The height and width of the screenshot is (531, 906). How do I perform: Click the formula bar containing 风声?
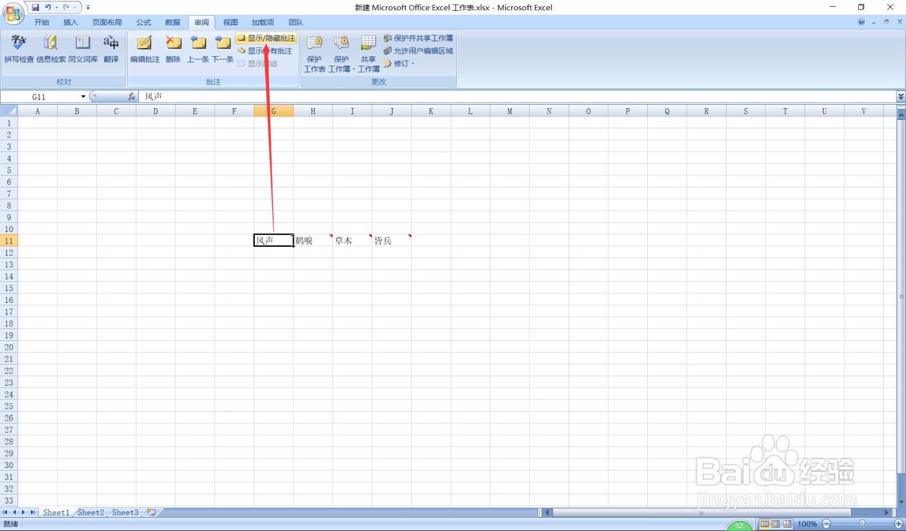point(518,97)
